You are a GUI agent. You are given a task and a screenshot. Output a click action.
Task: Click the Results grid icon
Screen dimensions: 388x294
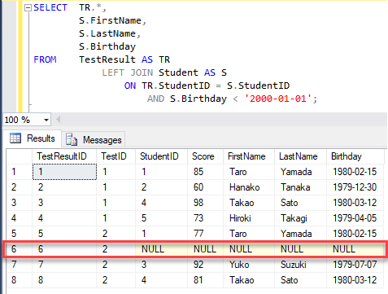tap(15, 138)
